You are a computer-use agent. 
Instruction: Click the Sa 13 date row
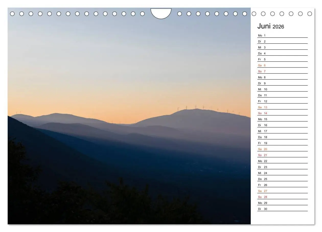click(282, 107)
